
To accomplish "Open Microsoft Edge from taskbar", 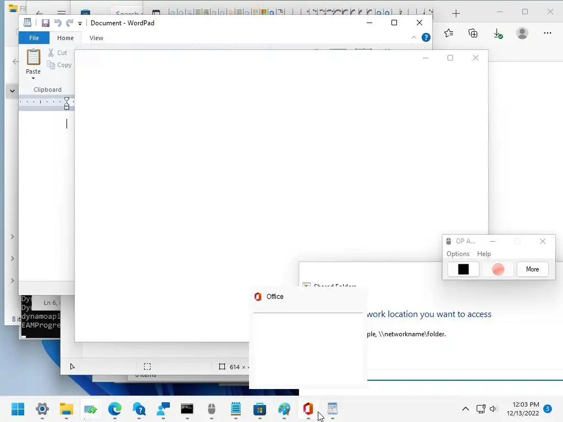I will (114, 409).
